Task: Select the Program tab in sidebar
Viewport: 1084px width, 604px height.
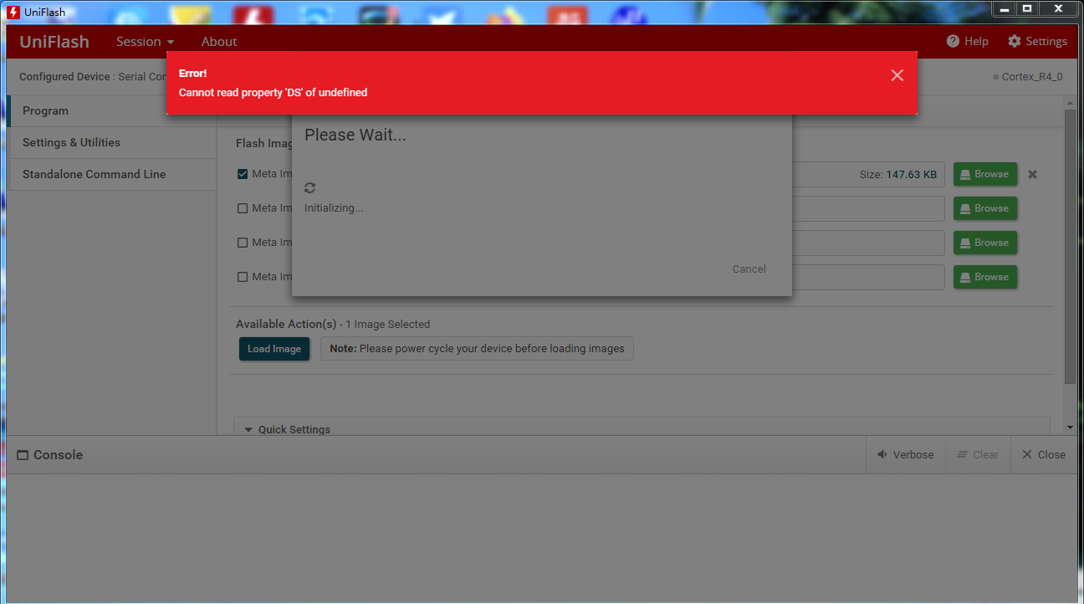Action: coord(111,111)
